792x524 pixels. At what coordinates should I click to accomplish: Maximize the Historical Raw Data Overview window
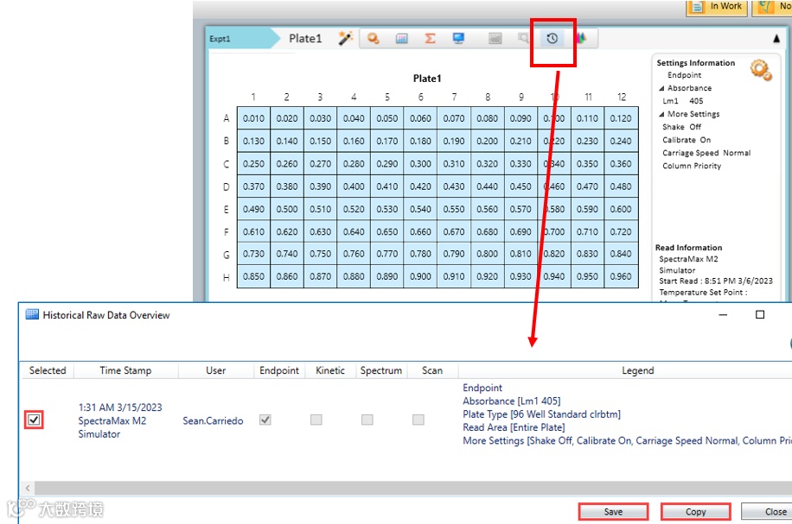(760, 315)
